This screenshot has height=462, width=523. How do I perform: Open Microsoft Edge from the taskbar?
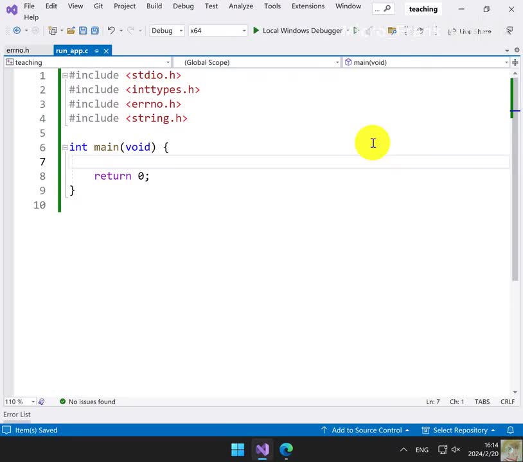[286, 450]
